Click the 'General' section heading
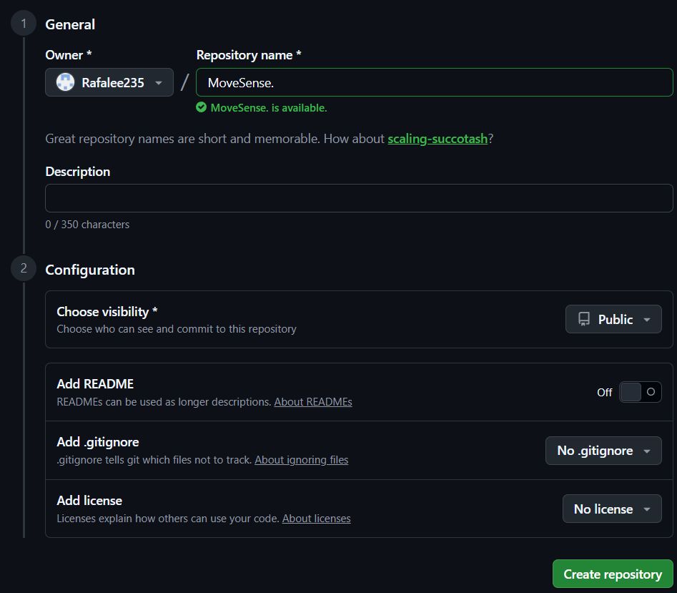Screen dimensions: 677x593 coord(70,24)
